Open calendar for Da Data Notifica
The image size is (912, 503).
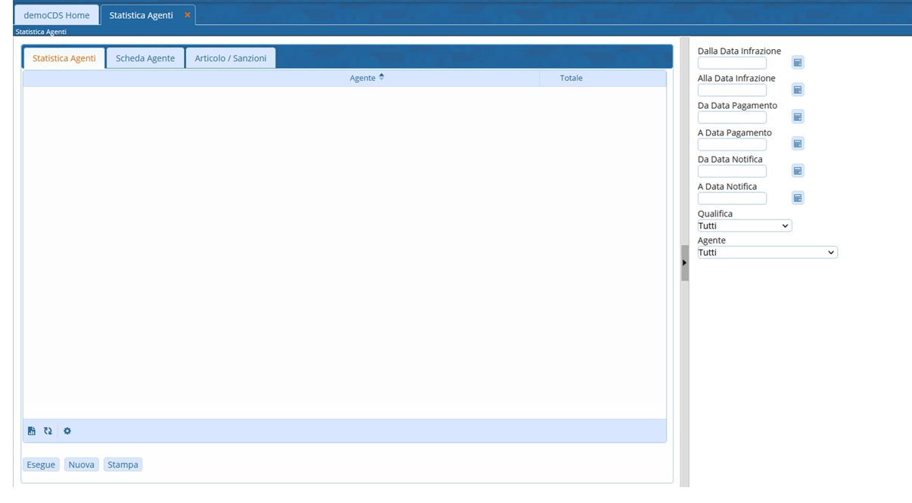click(797, 171)
